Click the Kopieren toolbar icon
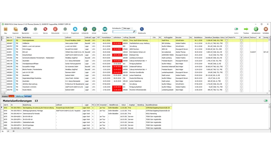271x152 pixels. 16,29
